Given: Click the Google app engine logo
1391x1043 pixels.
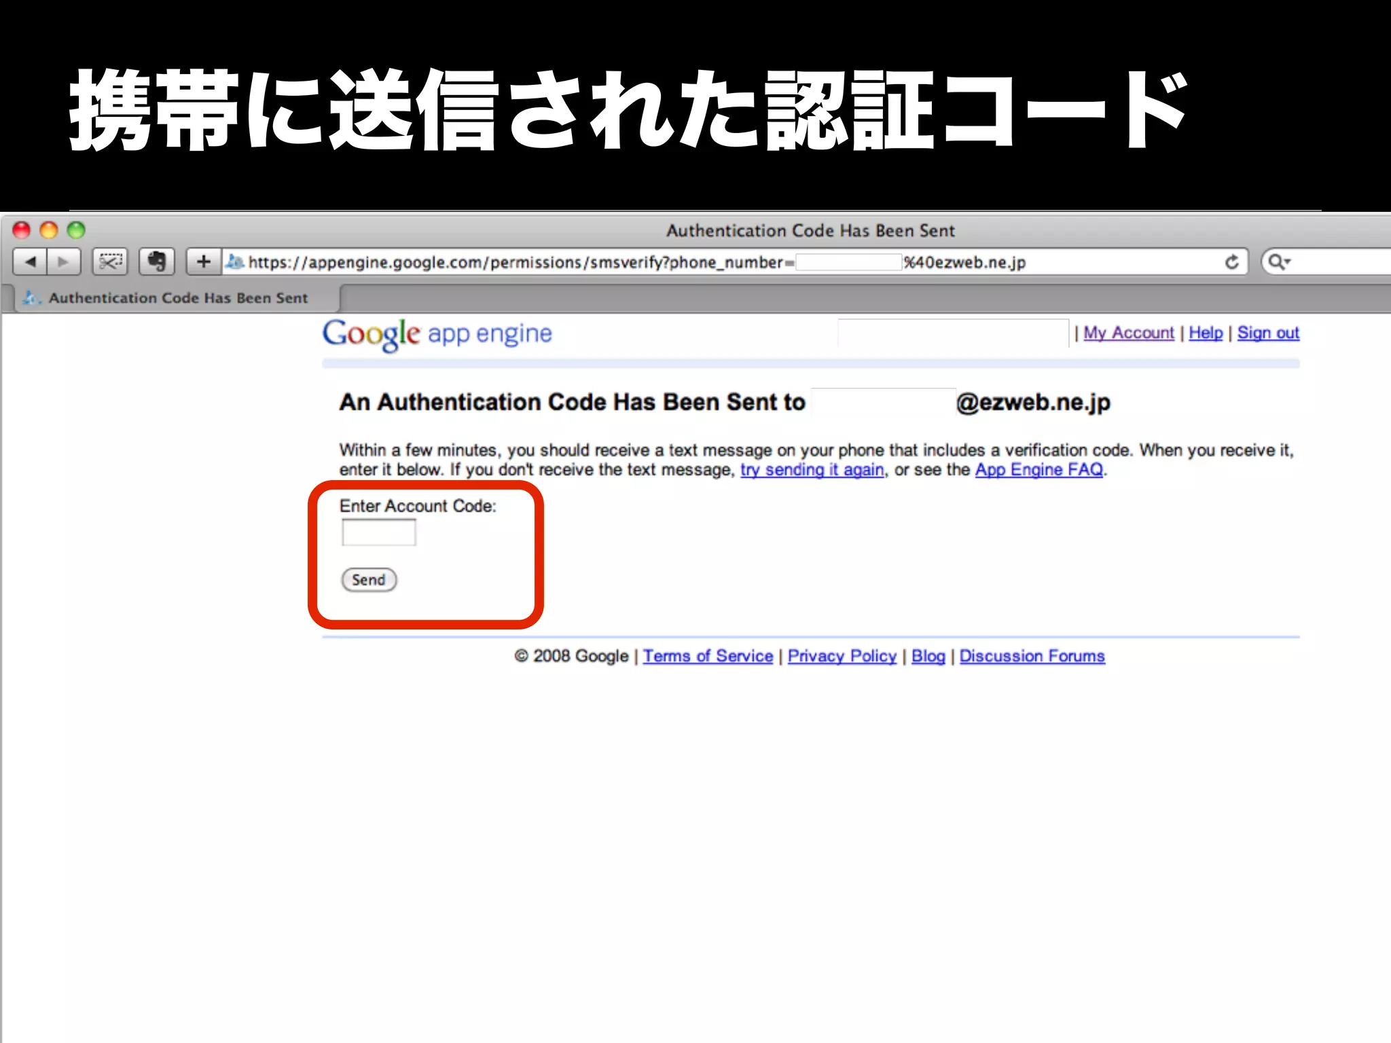Looking at the screenshot, I should (437, 334).
